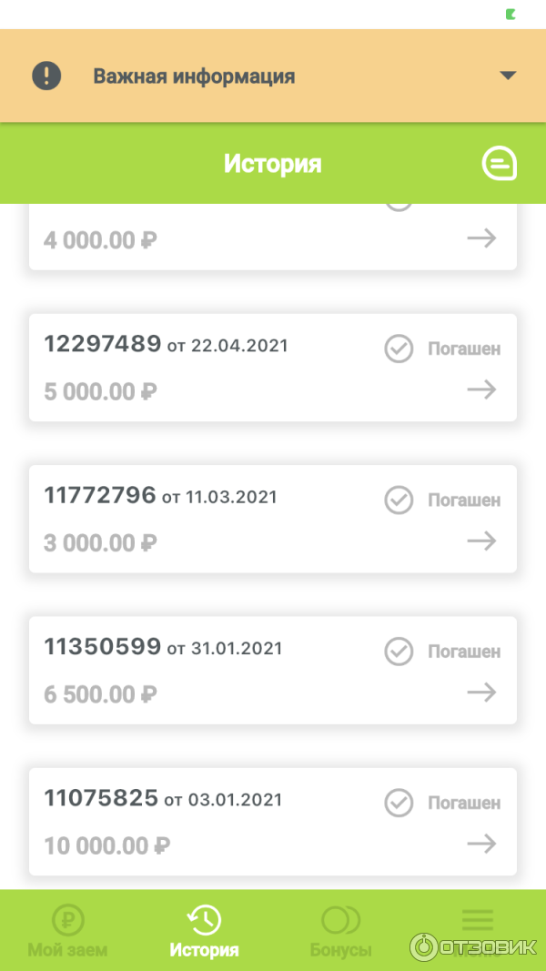The width and height of the screenshot is (546, 971).
Task: Open the Мой заем tab
Action: (x=67, y=930)
